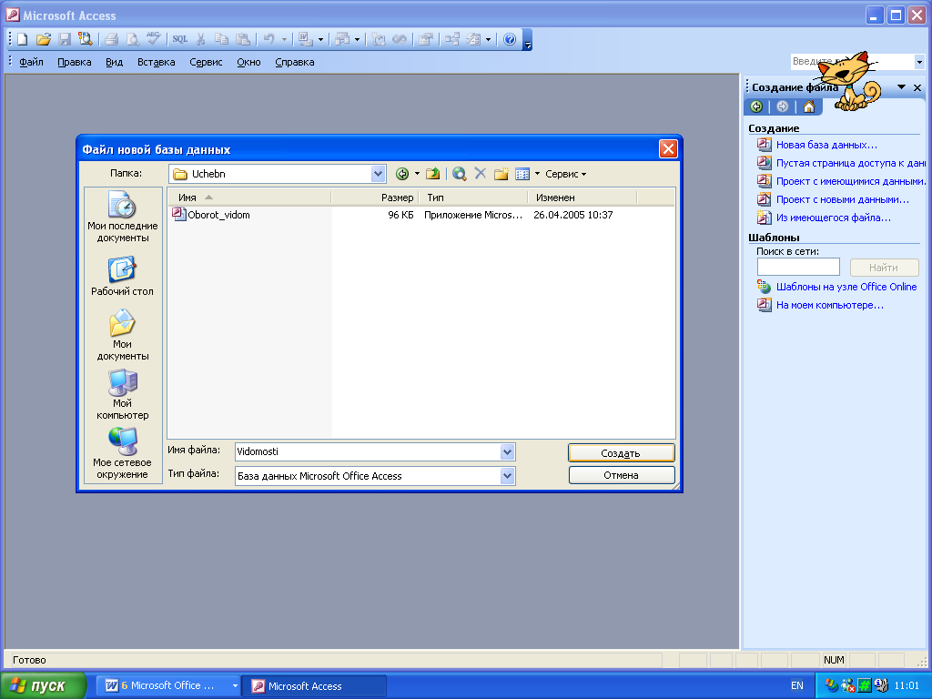Open the Вставка menu
This screenshot has height=699, width=932.
coord(157,62)
